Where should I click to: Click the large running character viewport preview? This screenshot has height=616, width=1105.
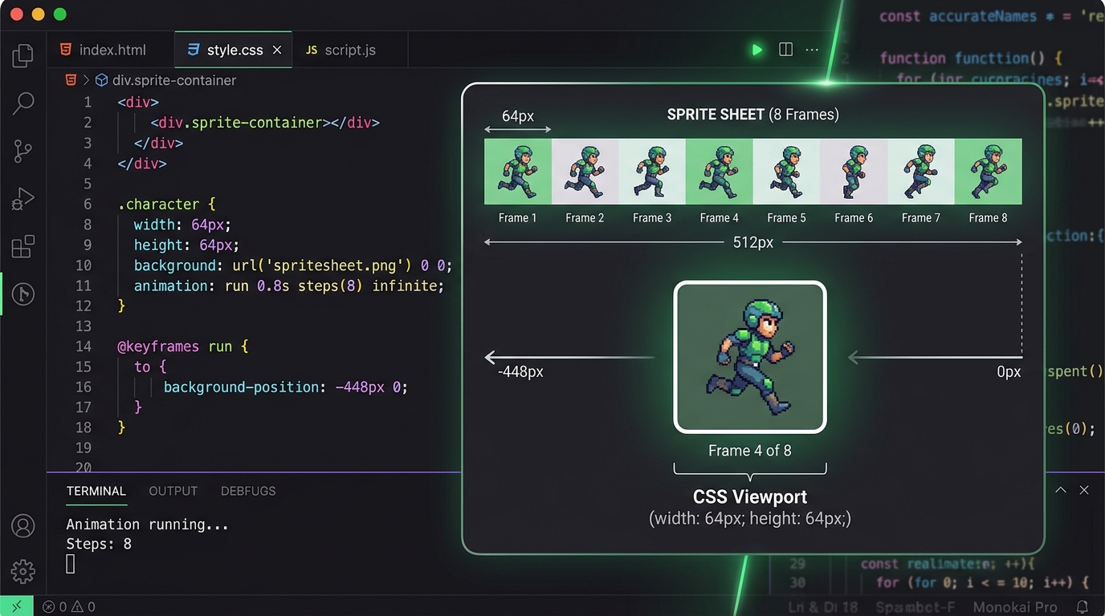click(750, 357)
